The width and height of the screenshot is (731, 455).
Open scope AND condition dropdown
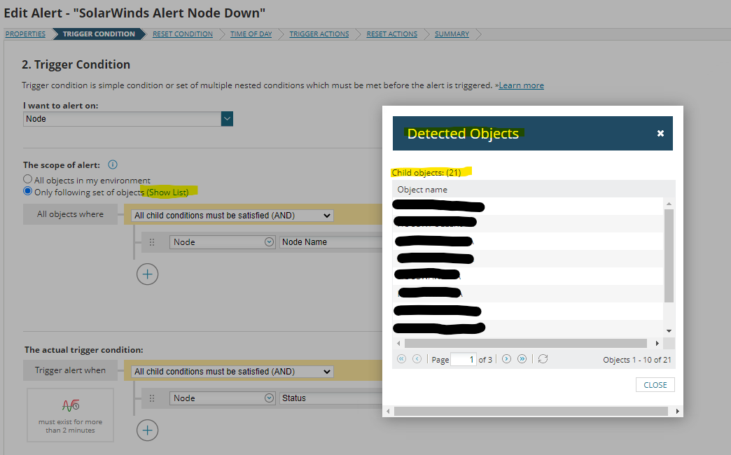tap(232, 216)
